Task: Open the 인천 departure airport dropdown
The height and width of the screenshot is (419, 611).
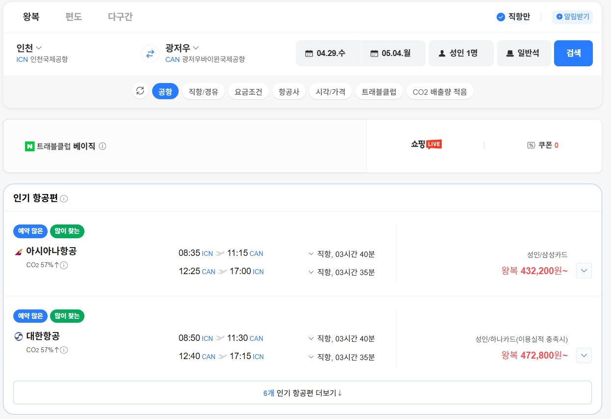Action: click(x=29, y=48)
